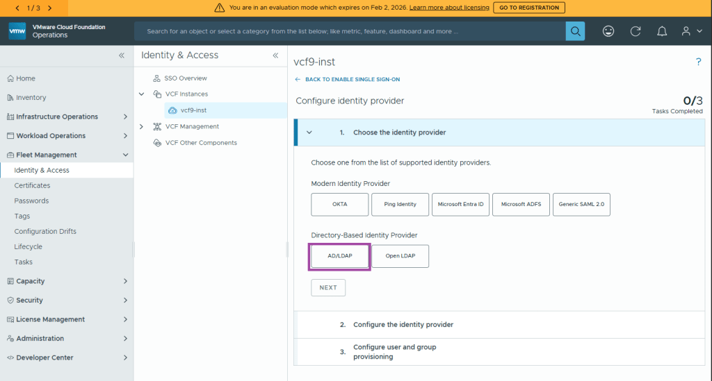Open the user account menu

click(x=690, y=31)
